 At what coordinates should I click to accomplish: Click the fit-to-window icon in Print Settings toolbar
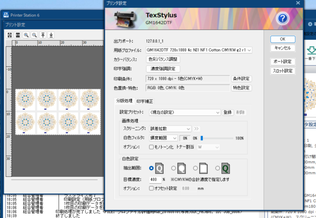click(9, 35)
